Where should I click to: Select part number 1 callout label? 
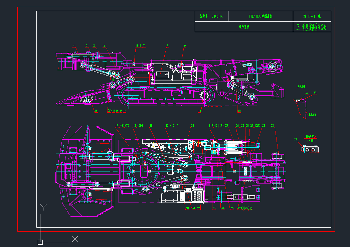click(74, 46)
